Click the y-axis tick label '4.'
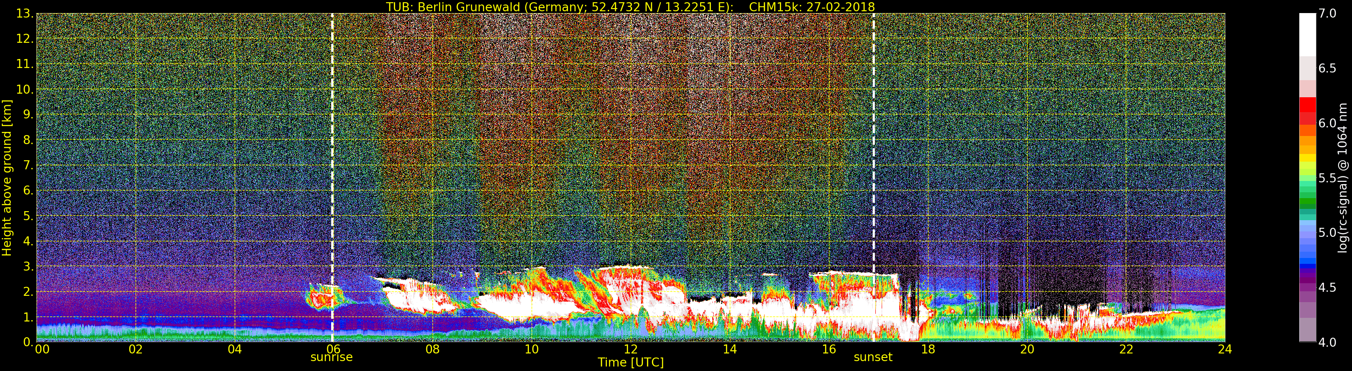Image resolution: width=1352 pixels, height=371 pixels. point(28,241)
